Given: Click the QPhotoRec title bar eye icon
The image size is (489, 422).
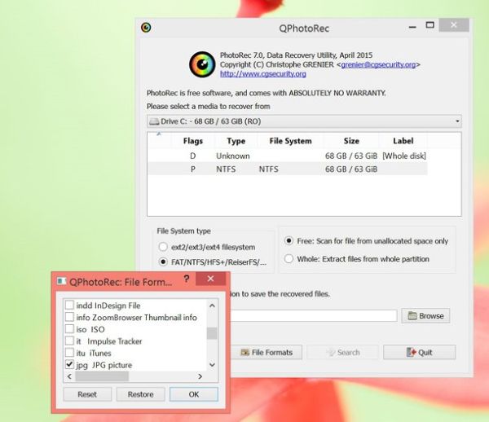Looking at the screenshot, I should coord(146,28).
